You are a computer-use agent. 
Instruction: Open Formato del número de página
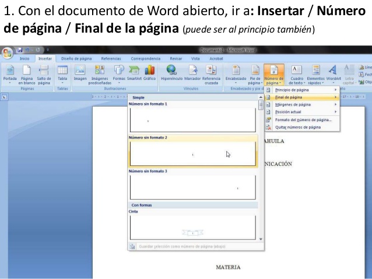click(x=302, y=120)
